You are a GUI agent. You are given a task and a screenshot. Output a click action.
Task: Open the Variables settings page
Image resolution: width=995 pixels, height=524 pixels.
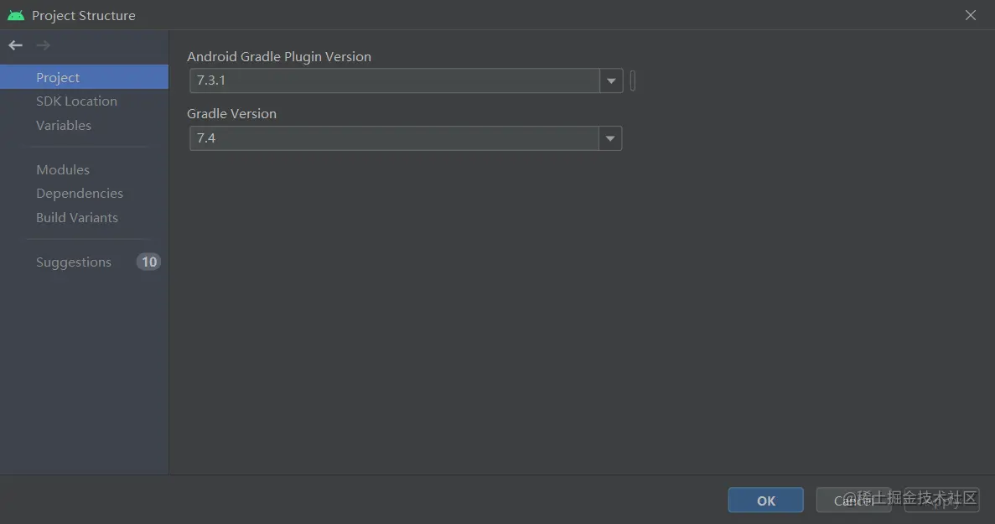point(64,125)
